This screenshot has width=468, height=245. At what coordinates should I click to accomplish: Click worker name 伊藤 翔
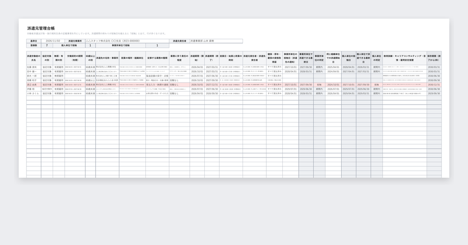(x=34, y=89)
